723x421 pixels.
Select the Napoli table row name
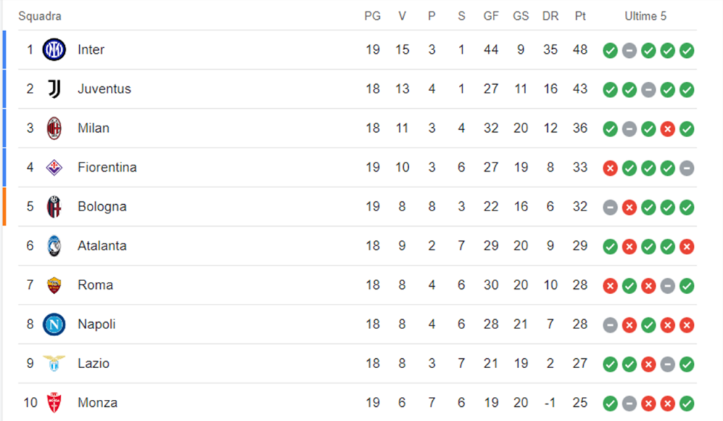click(96, 324)
